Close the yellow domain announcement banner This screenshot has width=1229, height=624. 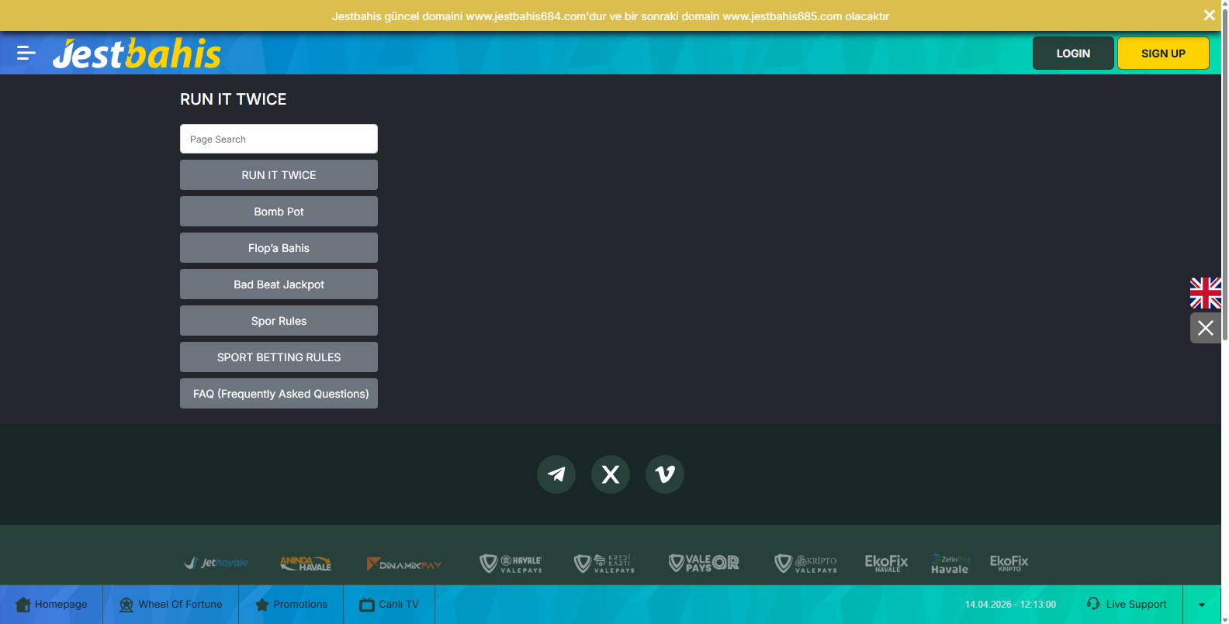1209,16
